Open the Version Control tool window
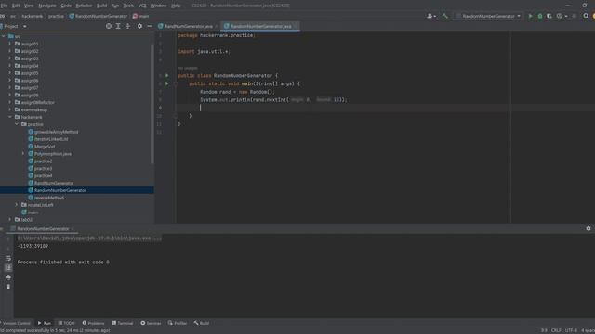The width and height of the screenshot is (595, 334). pyautogui.click(x=16, y=323)
